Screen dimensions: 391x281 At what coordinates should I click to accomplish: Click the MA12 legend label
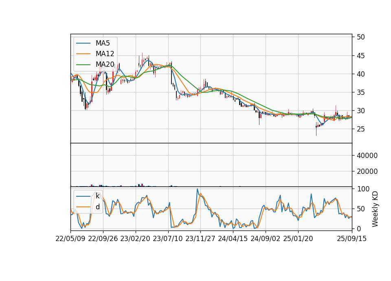pyautogui.click(x=105, y=54)
